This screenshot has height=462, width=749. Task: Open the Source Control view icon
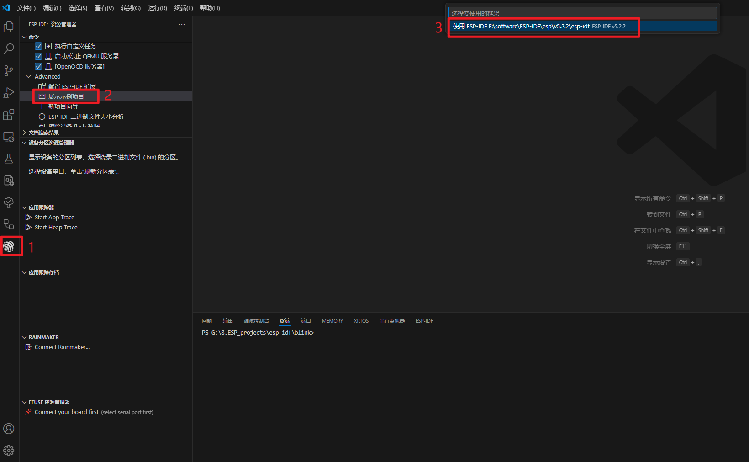click(9, 71)
